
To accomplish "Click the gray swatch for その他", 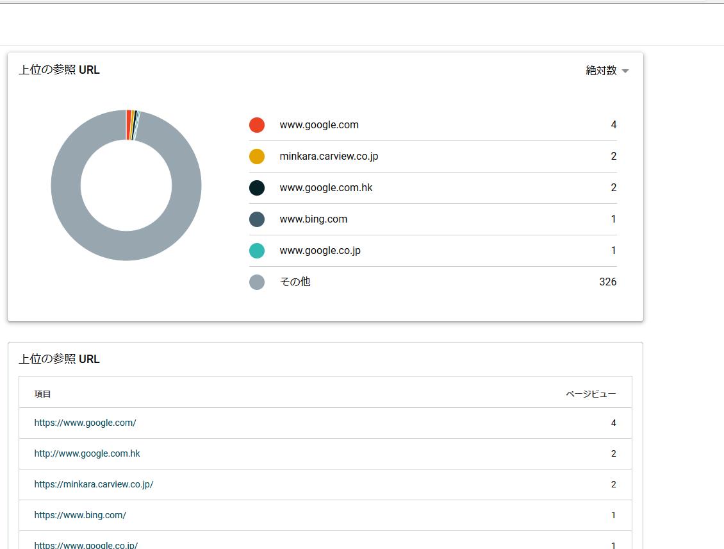I will [257, 282].
